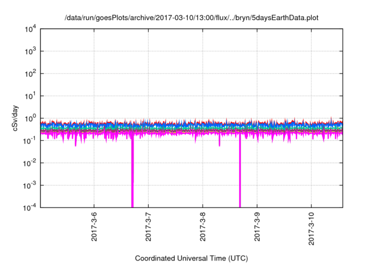Click the 10^1 y-axis tick label

tap(30, 96)
